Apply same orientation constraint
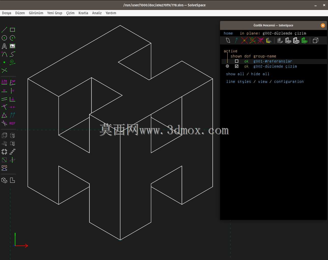Viewport: 328px width, 260px height. [12, 115]
